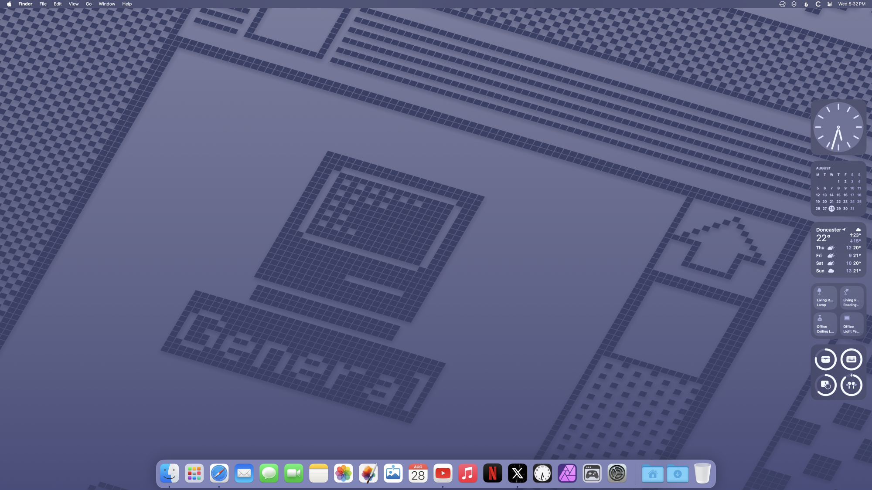Open the Downloads stack in the Dock

[677, 473]
